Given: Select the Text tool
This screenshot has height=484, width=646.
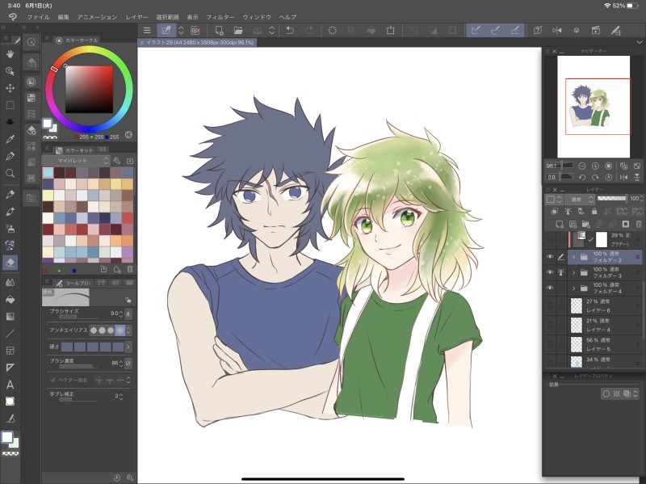Looking at the screenshot, I should [x=10, y=385].
